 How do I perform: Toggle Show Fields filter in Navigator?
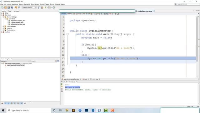click(6, 103)
